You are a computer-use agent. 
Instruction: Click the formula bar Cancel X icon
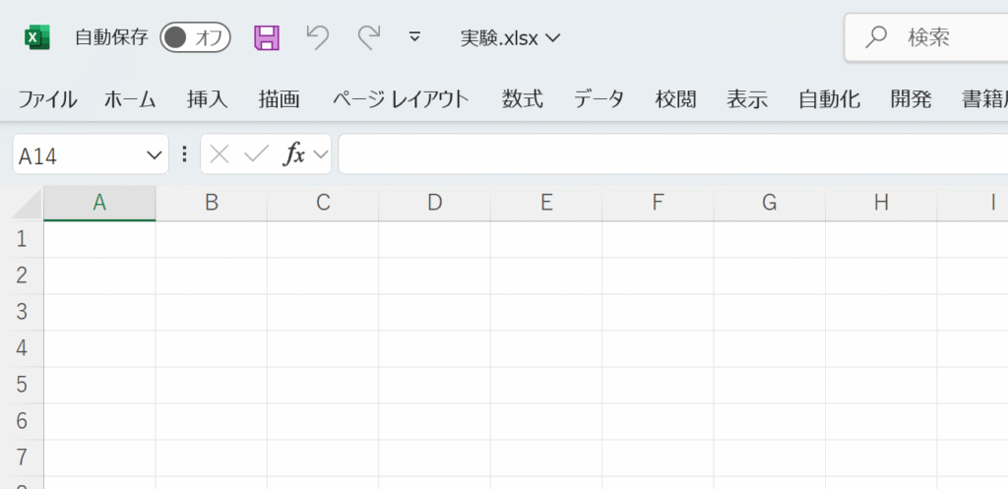(x=220, y=154)
